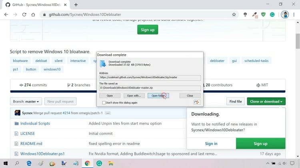Click the browser address bar URL

(85, 14)
